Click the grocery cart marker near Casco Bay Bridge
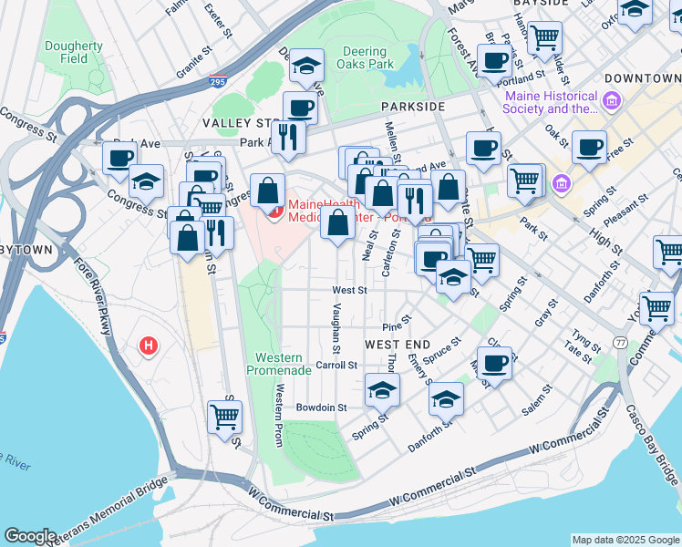Viewport: 682px width, 547px height. point(656,313)
